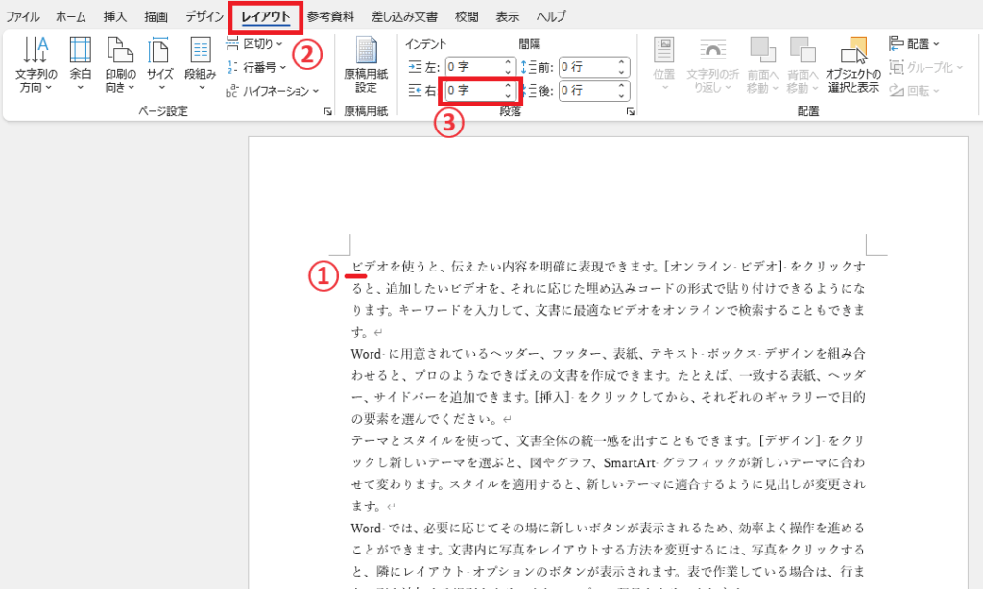Switch to the ホーム tab

click(x=70, y=17)
